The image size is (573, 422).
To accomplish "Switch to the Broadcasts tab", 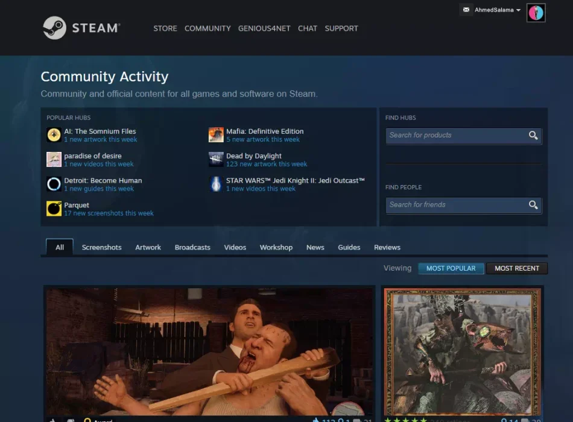I will pyautogui.click(x=192, y=247).
